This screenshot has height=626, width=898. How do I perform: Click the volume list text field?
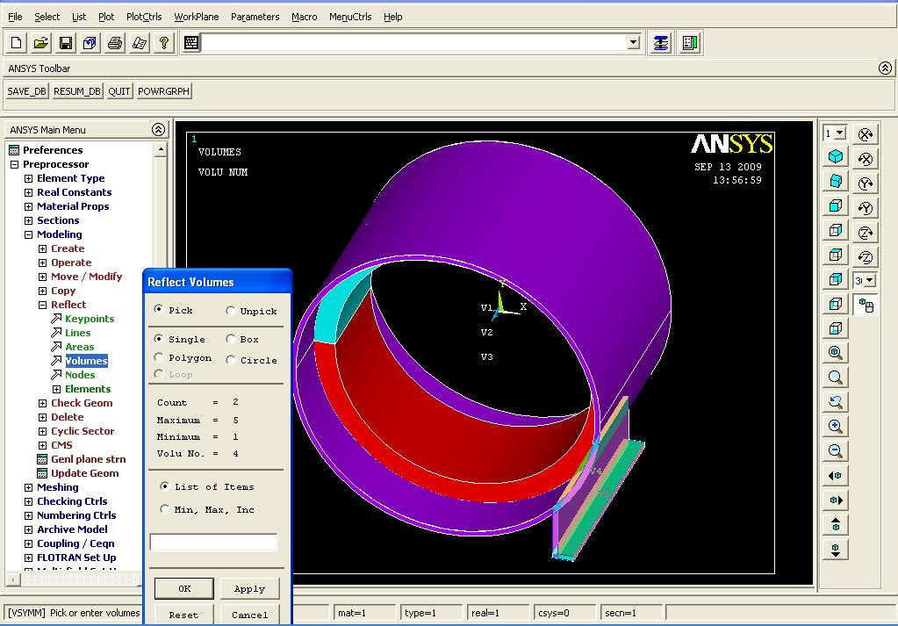[x=213, y=542]
